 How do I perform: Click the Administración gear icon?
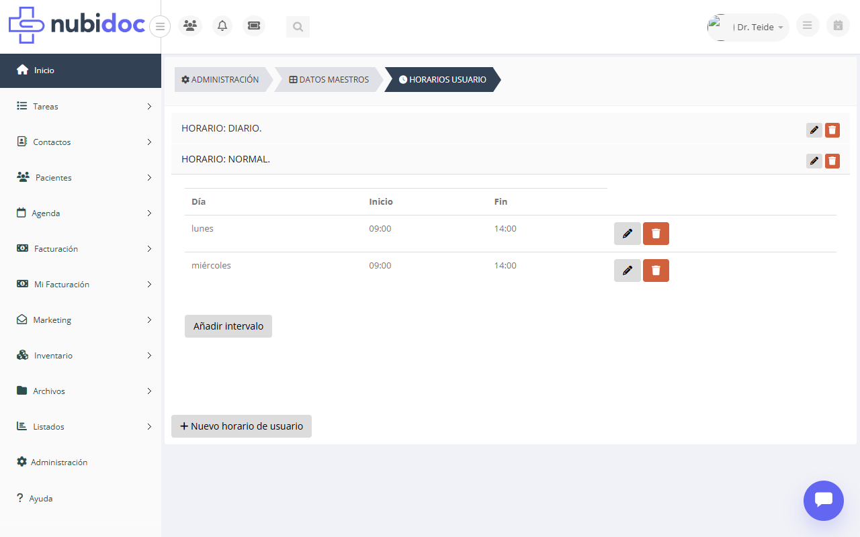click(21, 462)
